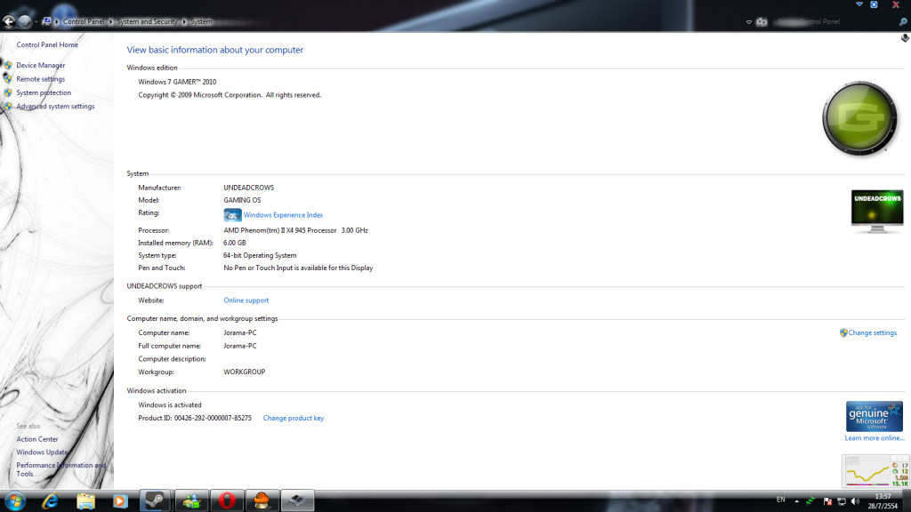The height and width of the screenshot is (512, 911).
Task: Click the Windows 7 GAMER 2010 edition text
Action: [x=177, y=82]
